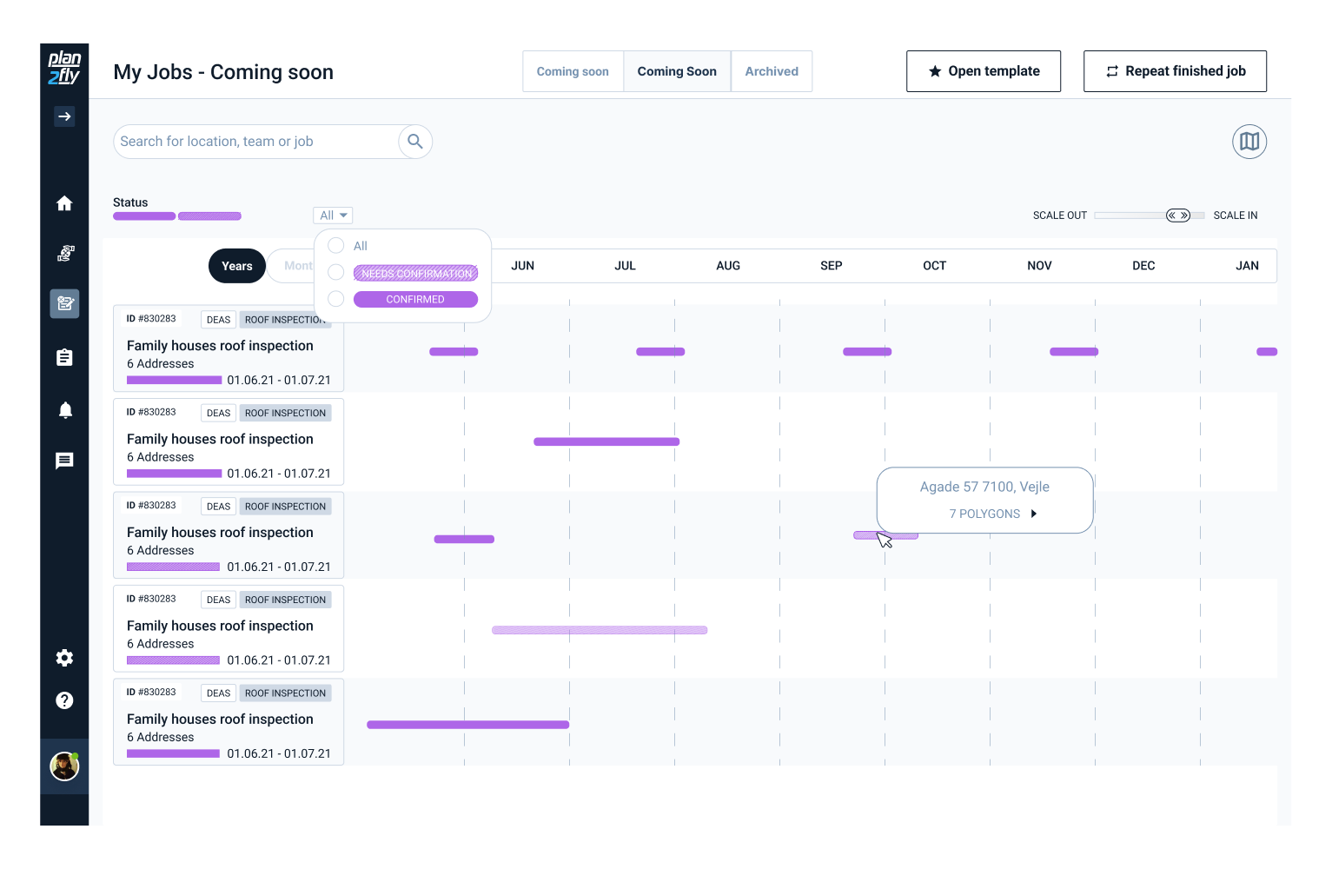Click the JAN month header
Image resolution: width=1332 pixels, height=869 pixels.
[1247, 266]
